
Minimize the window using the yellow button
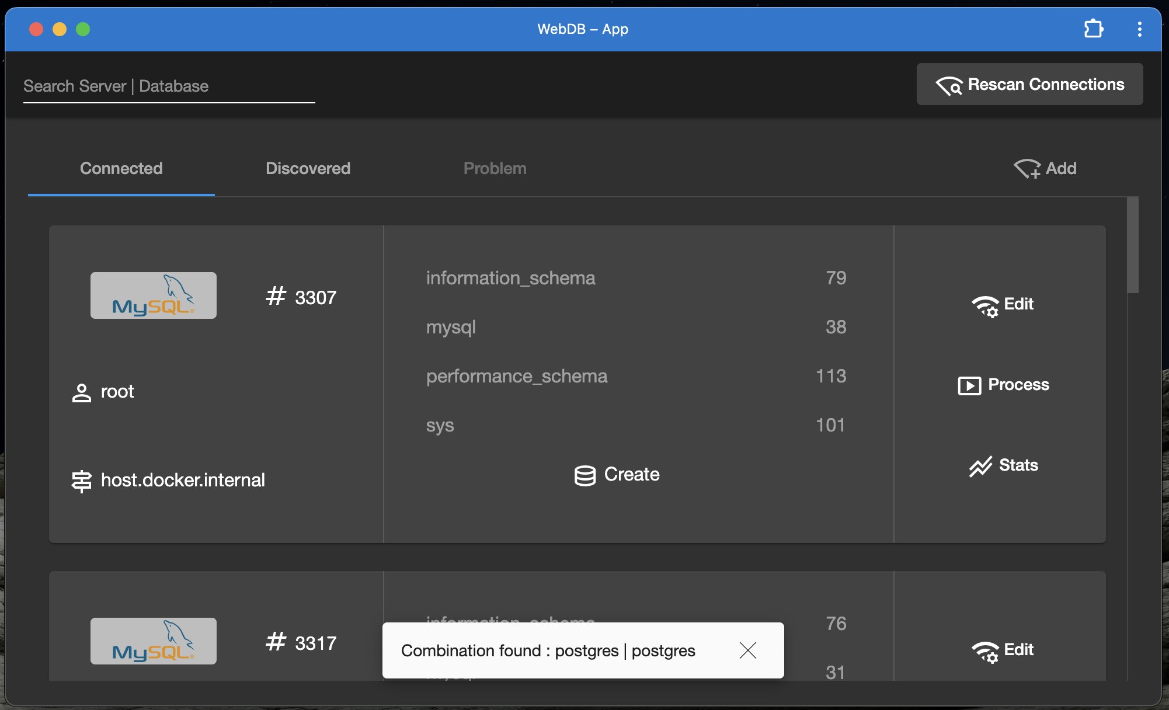click(60, 29)
